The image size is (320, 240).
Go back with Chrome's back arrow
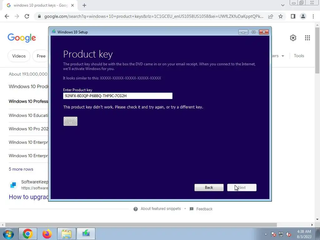tap(7, 16)
